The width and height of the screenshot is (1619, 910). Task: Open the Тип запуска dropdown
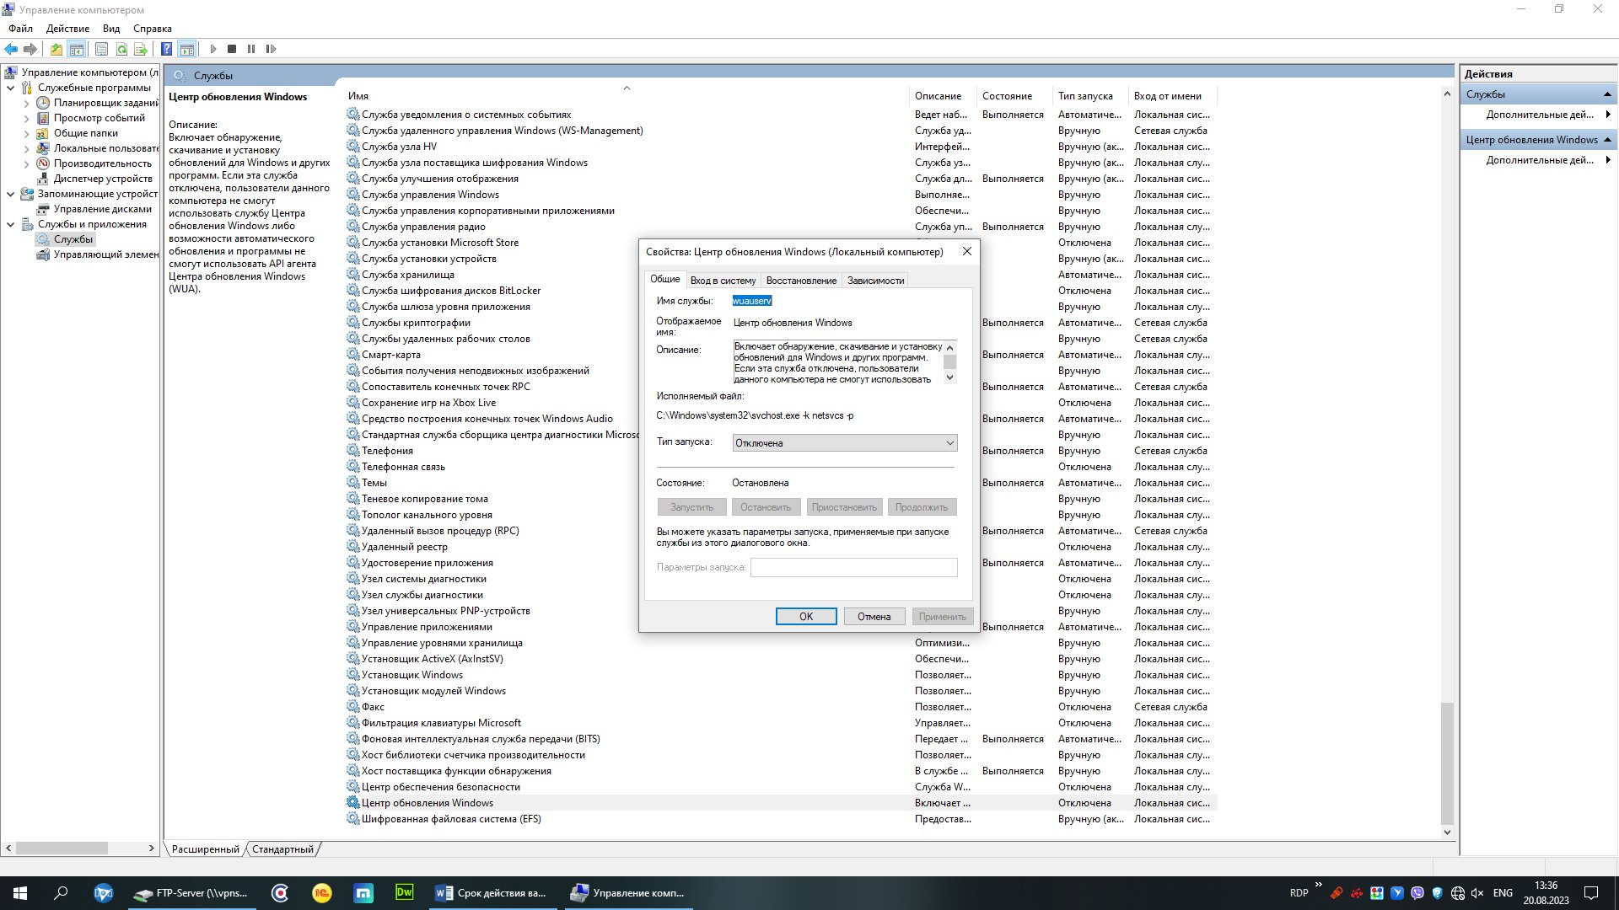tap(845, 443)
